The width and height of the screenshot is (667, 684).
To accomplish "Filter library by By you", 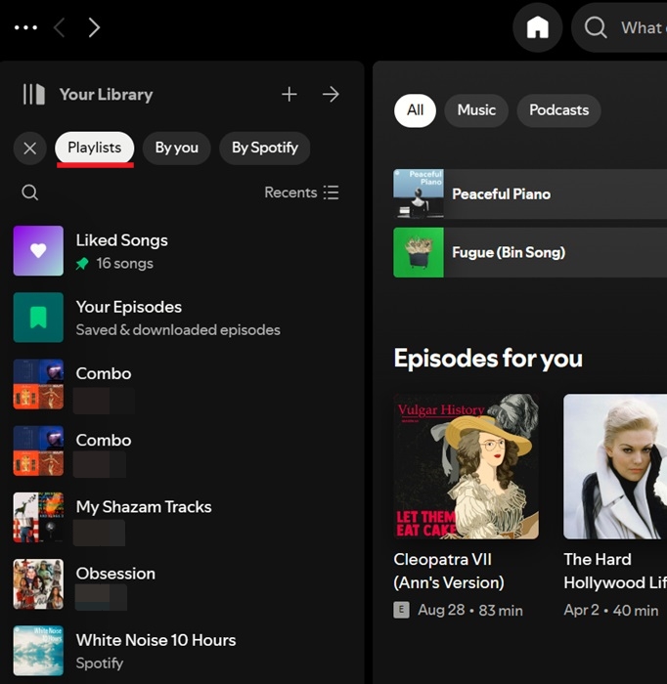I will [x=176, y=148].
